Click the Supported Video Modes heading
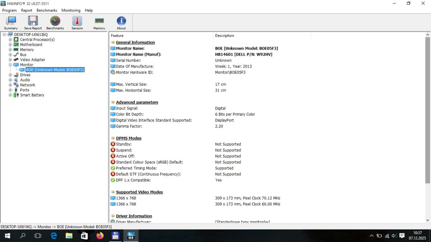This screenshot has height=242, width=431. click(x=139, y=192)
